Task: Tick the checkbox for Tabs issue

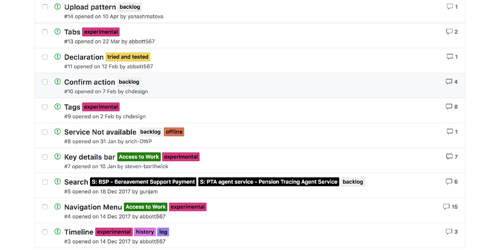Action: (45, 32)
